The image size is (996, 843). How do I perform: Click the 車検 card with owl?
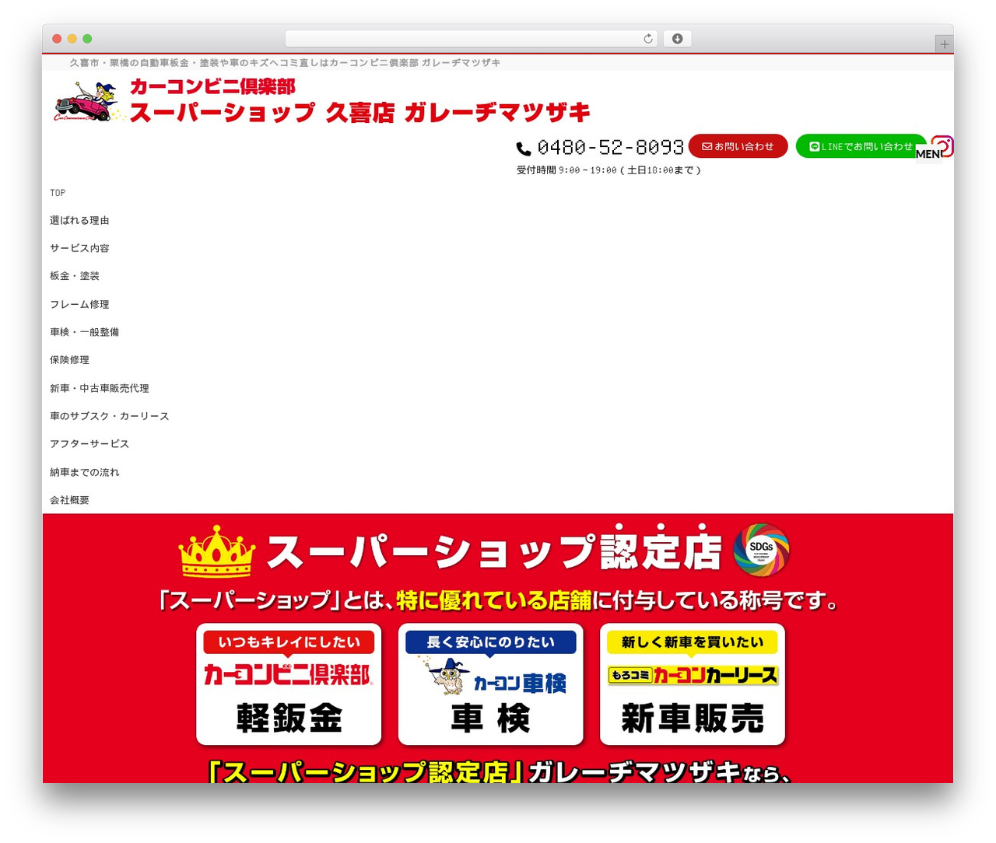click(490, 684)
